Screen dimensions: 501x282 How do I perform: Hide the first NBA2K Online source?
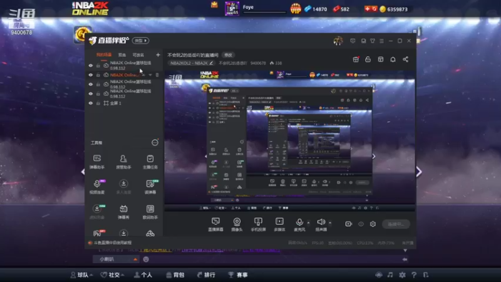coord(91,66)
